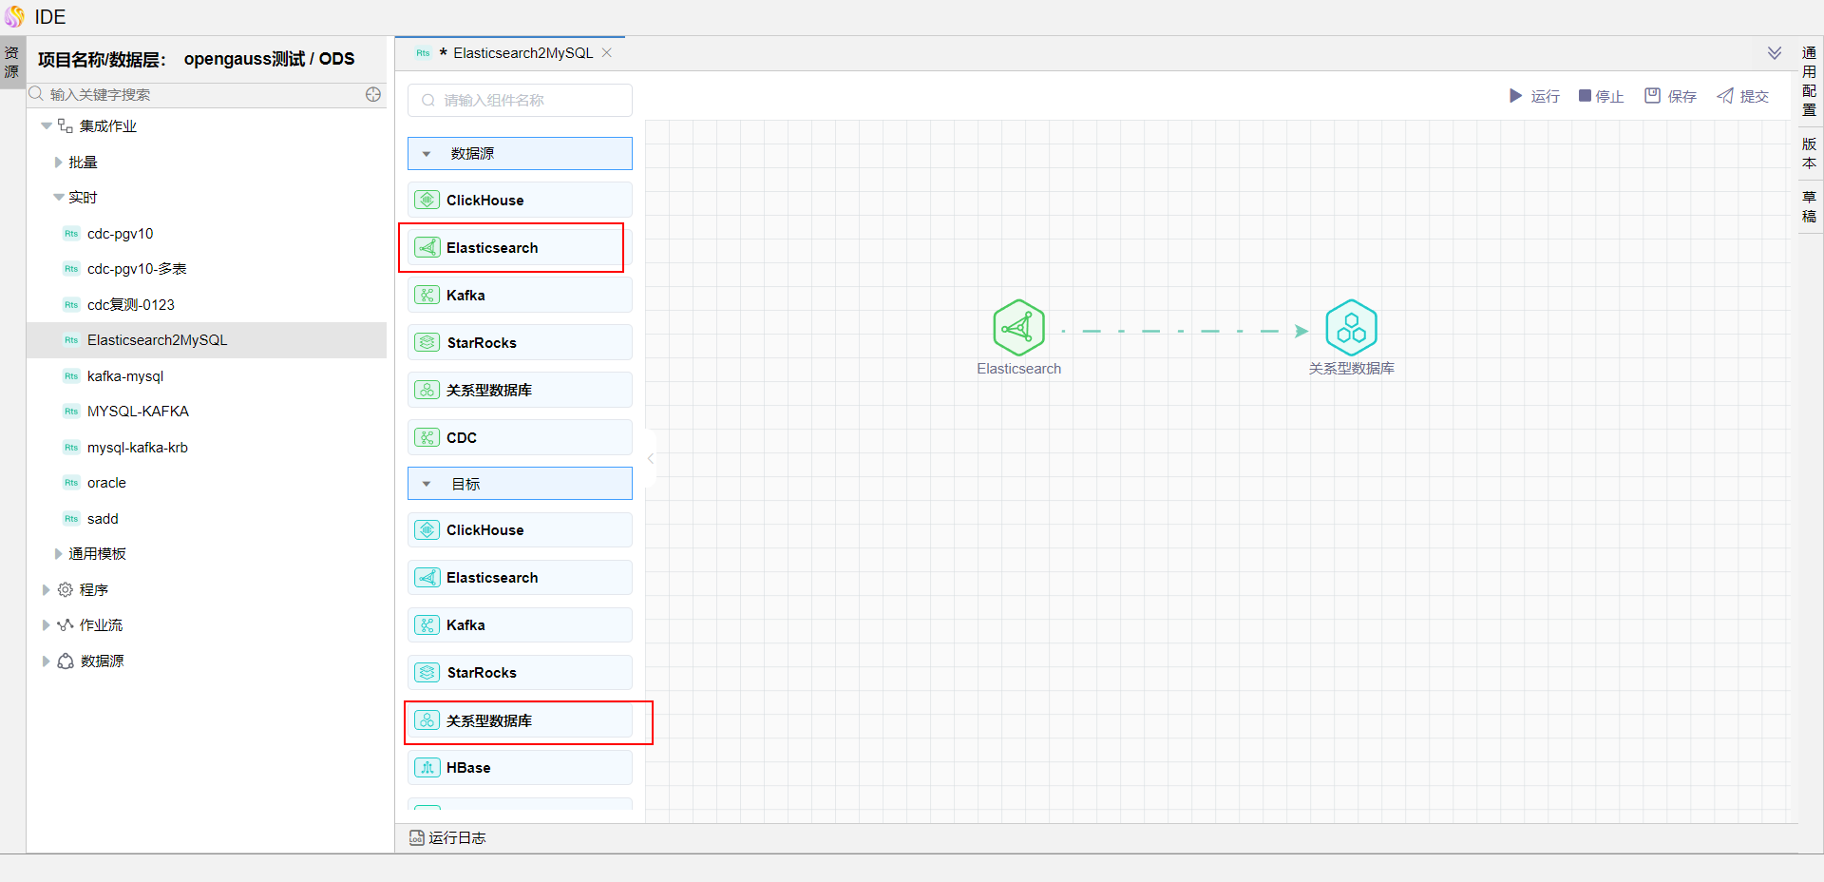1824x882 pixels.
Task: Open the double-chevron tab list dropdown
Action: tap(1774, 53)
